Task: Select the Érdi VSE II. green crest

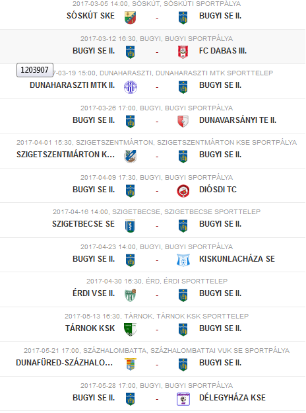Action: [x=130, y=295]
